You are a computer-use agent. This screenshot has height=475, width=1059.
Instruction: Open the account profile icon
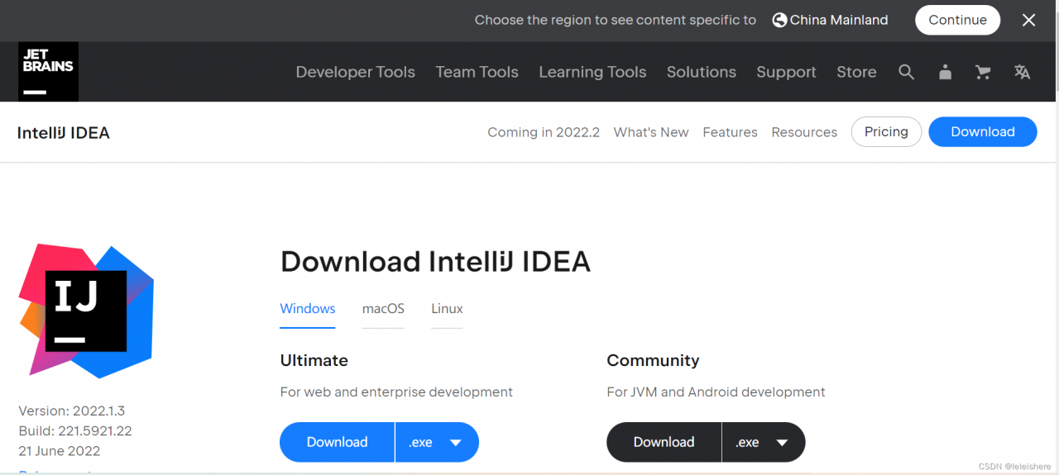click(x=945, y=73)
